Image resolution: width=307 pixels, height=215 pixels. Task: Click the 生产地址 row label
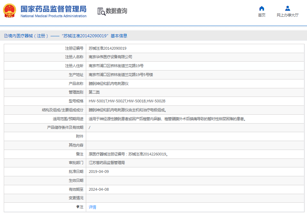click(76, 75)
